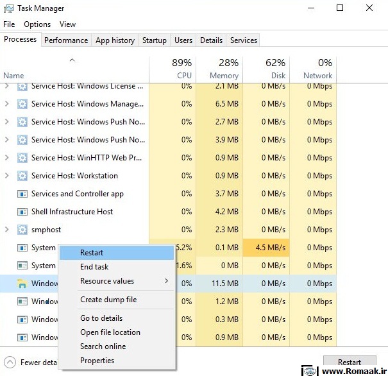Viewport: 388px width, 376px height.
Task: Click the Windows Explorer folder icon in the highlighted row
Action: point(22,284)
